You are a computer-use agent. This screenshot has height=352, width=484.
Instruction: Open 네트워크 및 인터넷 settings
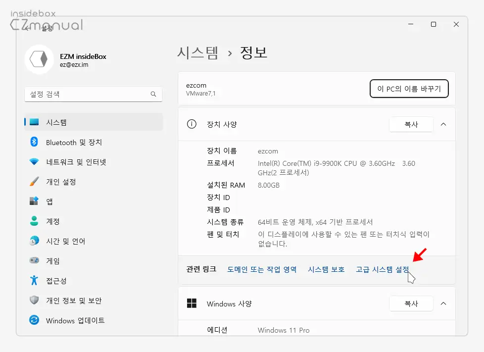point(94,162)
